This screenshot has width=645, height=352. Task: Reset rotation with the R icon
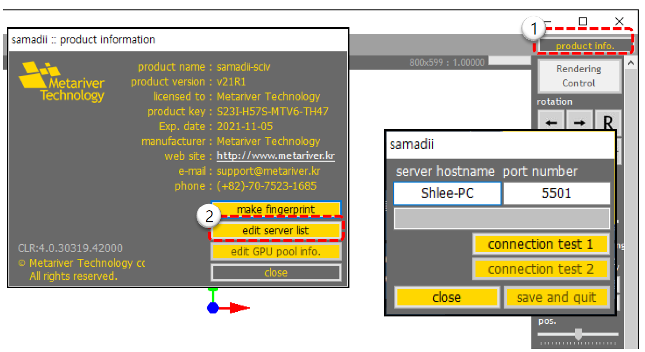tap(607, 122)
